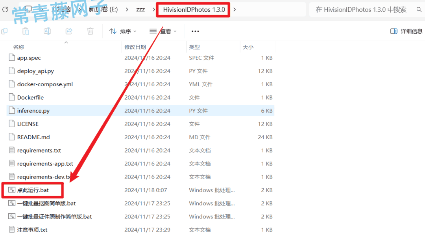
Task: Click the delete trash icon
Action: [90, 31]
